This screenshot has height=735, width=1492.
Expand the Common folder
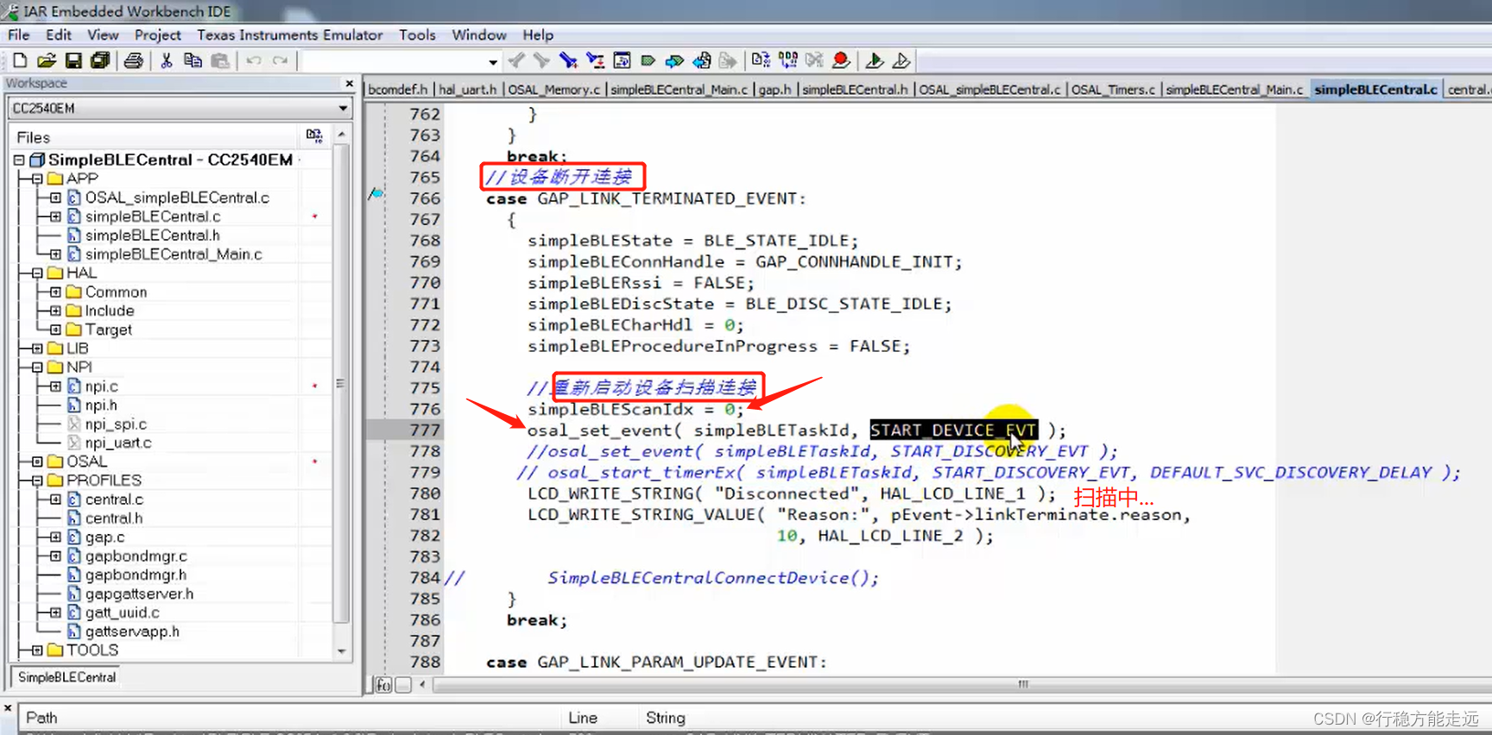[x=55, y=292]
